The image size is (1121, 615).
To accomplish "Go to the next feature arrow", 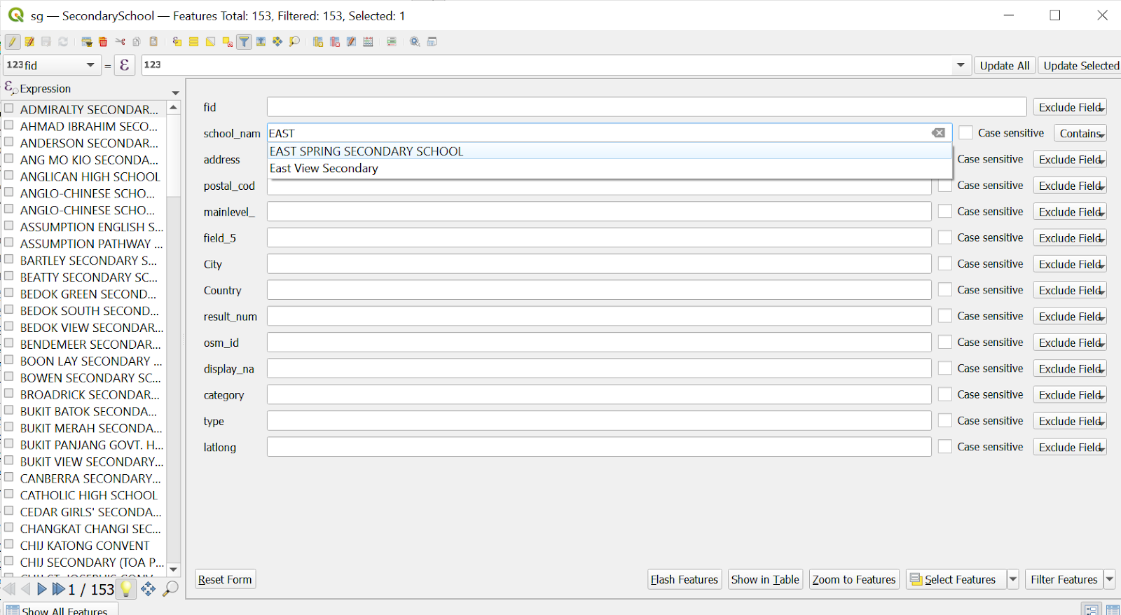I will pyautogui.click(x=42, y=589).
